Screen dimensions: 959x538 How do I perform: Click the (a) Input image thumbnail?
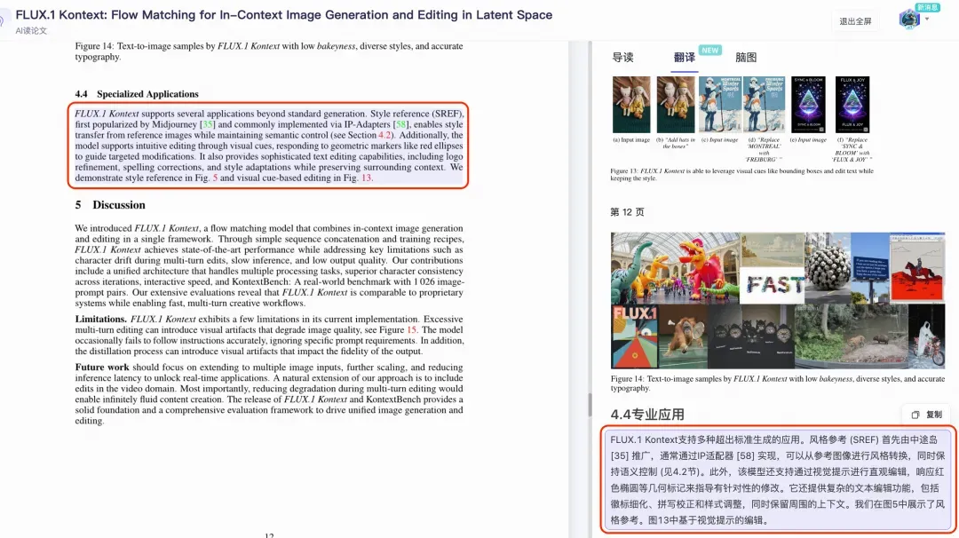[631, 105]
